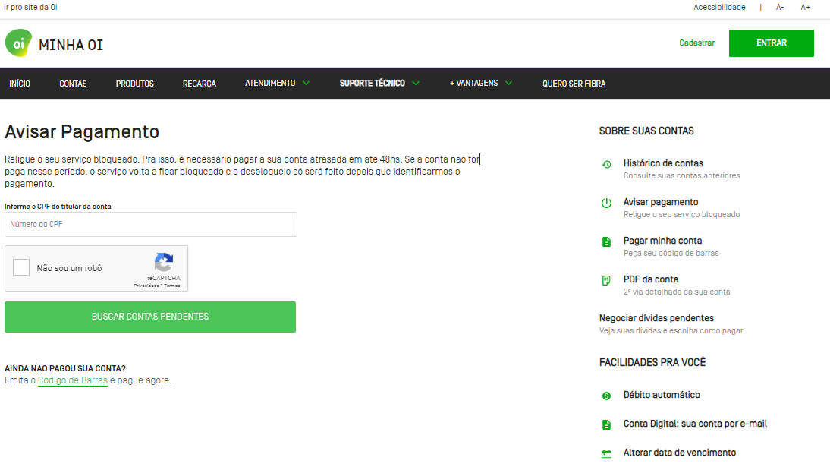This screenshot has width=830, height=467.
Task: Click the Avisar pagamento power icon
Action: (606, 203)
